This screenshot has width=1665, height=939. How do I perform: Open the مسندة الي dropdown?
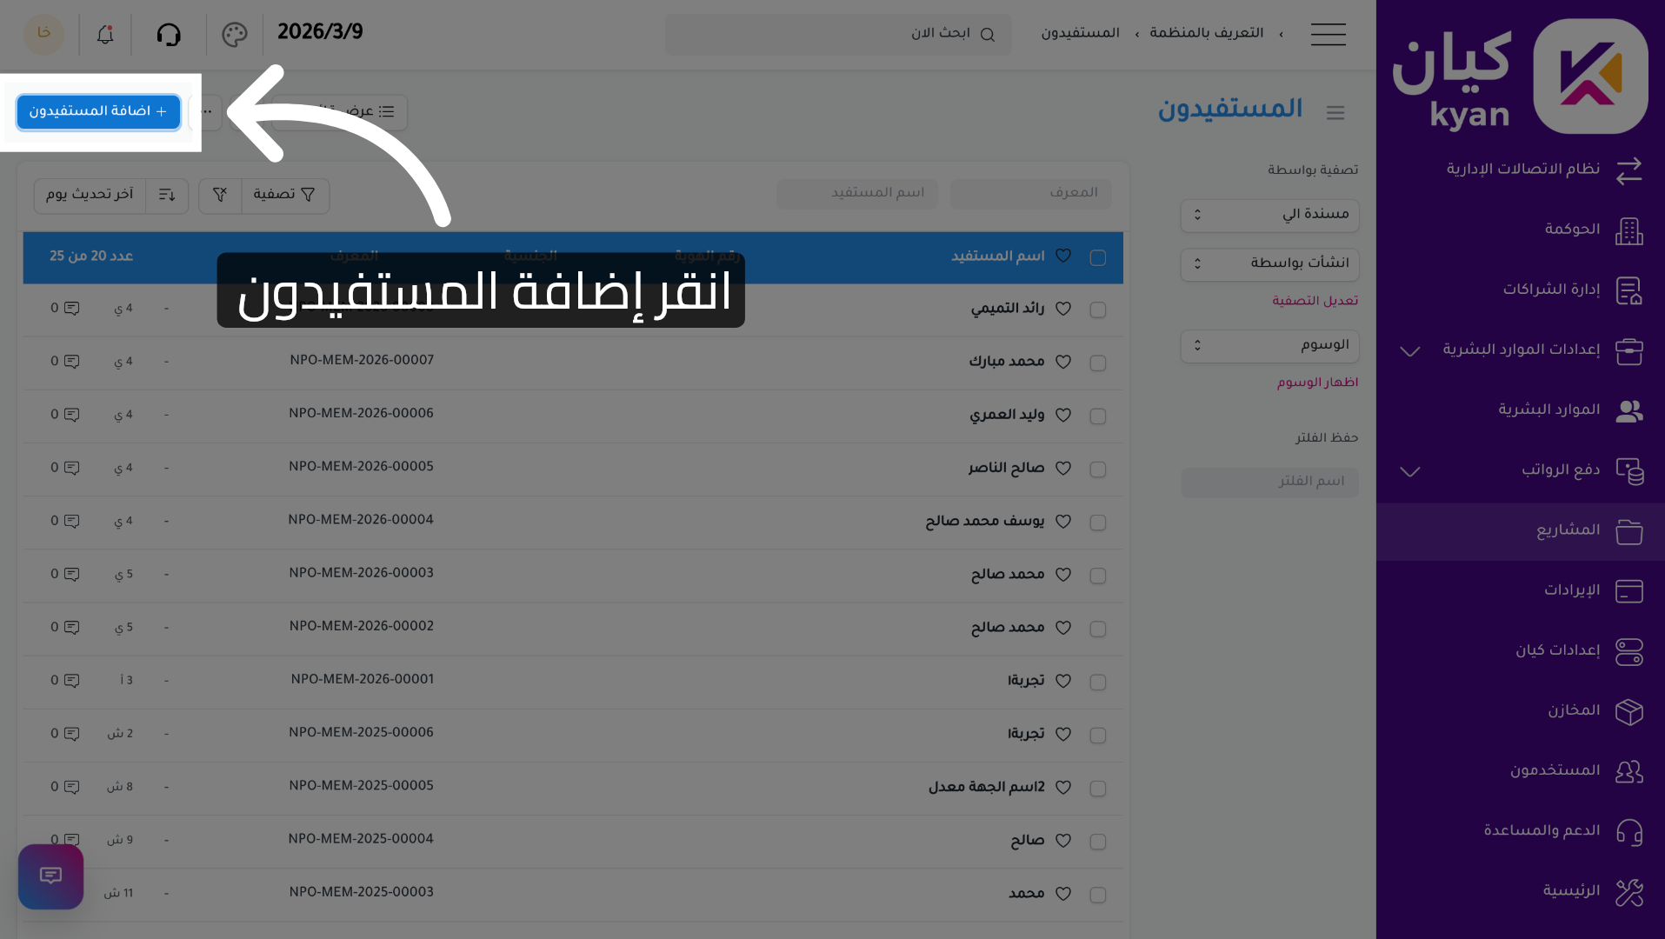pyautogui.click(x=1269, y=215)
